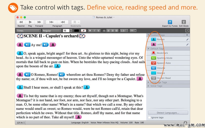Click Juliet tag after 'be a Capulet.'
This screenshot has width=205, height=128.
click(140, 79)
